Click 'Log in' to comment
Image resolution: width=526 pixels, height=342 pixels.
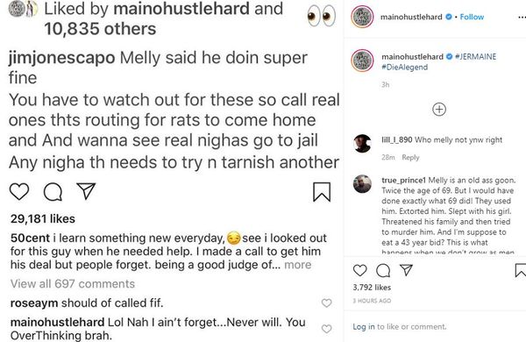[364, 326]
